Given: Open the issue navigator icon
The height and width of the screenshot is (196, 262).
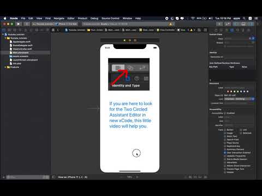Looking at the screenshot, I should point(26,30).
